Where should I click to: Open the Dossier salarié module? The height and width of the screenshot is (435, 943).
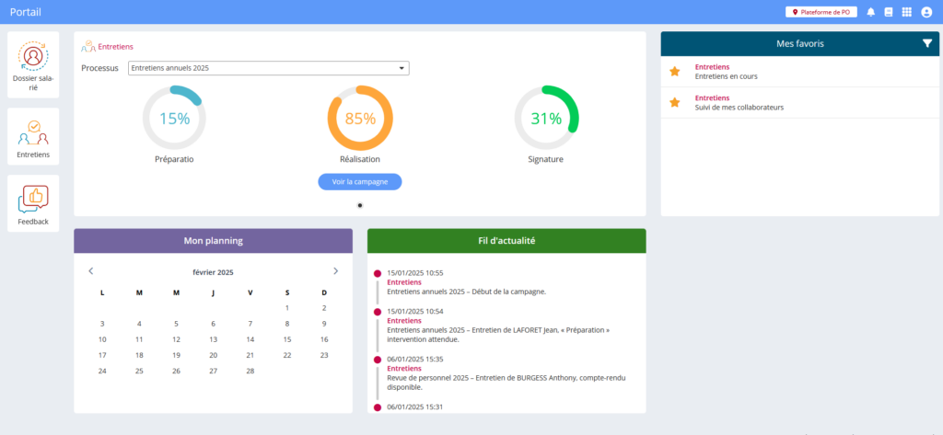[x=33, y=64]
